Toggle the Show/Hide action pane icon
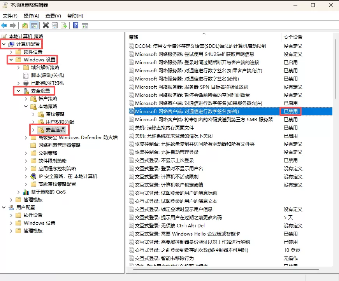Screen dimensions: 339x281 tap(85, 26)
